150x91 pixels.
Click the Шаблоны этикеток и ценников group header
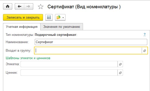tap(28, 58)
